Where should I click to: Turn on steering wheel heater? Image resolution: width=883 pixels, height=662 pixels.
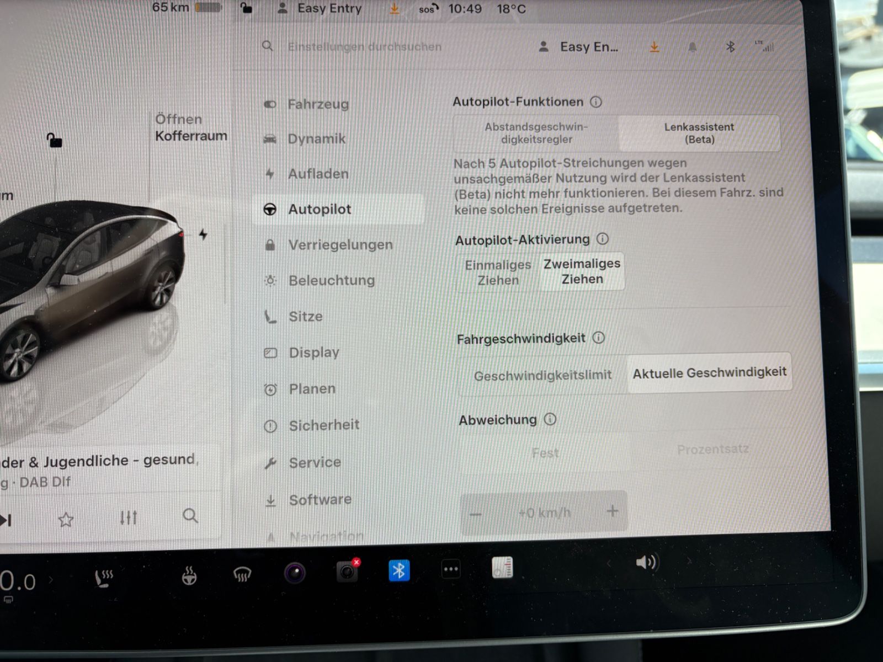[x=189, y=576]
